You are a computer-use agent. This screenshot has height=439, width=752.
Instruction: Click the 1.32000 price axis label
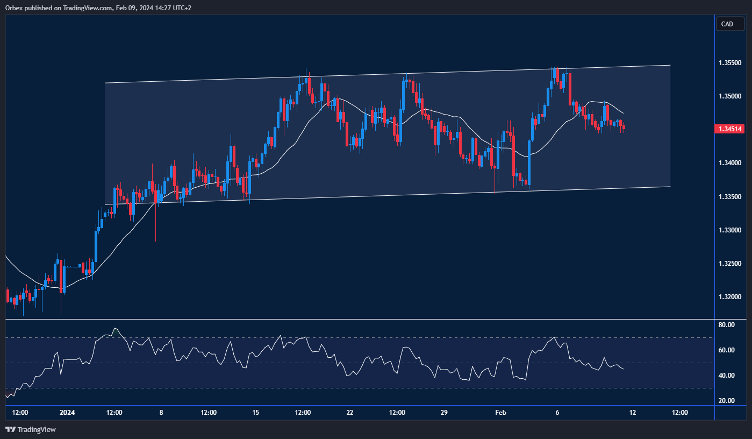pyautogui.click(x=731, y=297)
